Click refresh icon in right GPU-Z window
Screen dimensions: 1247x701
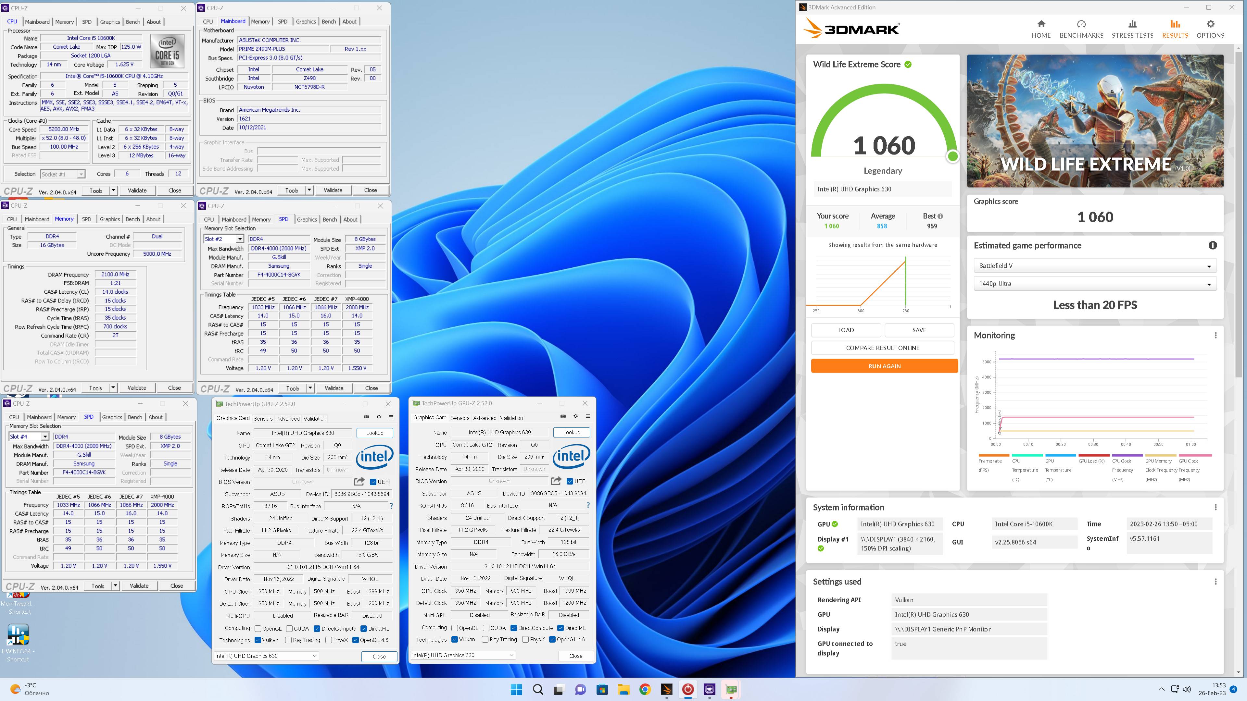pyautogui.click(x=575, y=416)
